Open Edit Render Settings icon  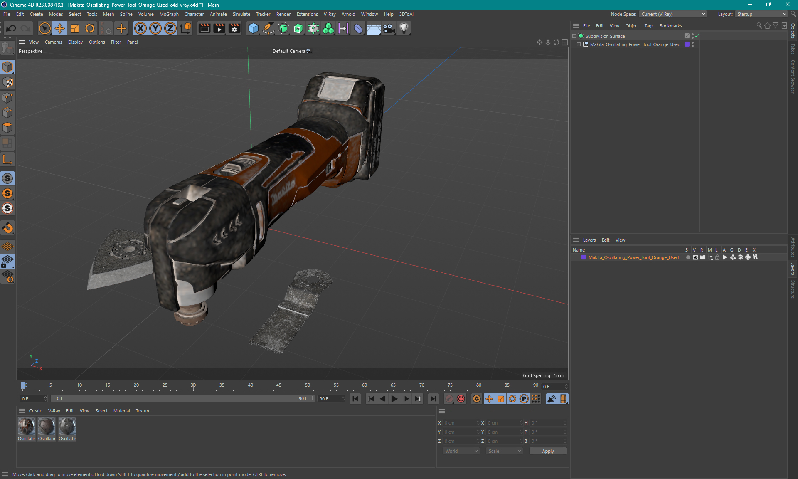[x=234, y=28]
